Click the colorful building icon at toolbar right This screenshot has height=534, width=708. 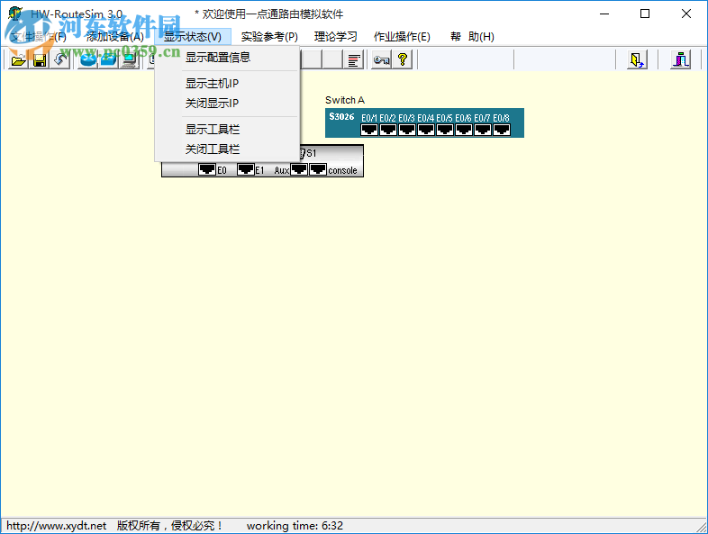[681, 59]
